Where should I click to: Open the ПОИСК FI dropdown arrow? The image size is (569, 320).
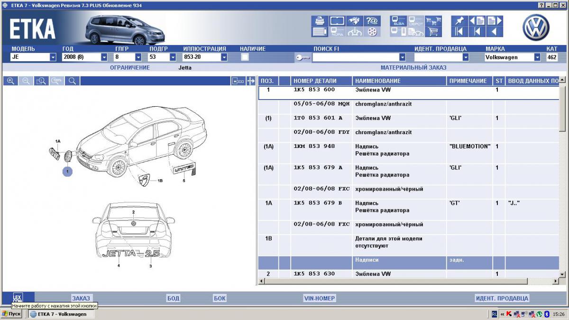pos(403,57)
